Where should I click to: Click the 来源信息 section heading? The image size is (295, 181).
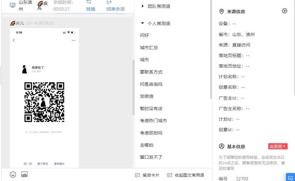[236, 12]
